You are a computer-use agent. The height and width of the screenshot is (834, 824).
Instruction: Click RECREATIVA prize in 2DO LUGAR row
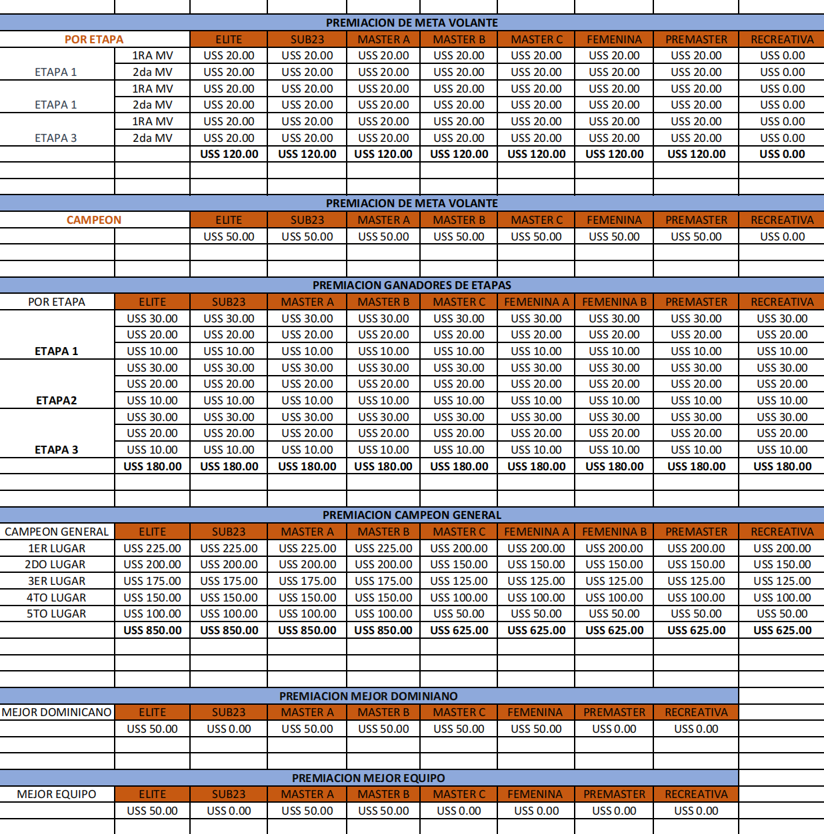(x=781, y=564)
